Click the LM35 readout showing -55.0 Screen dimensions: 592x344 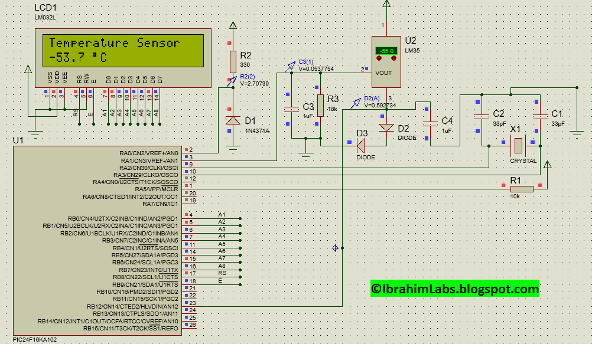click(x=386, y=50)
